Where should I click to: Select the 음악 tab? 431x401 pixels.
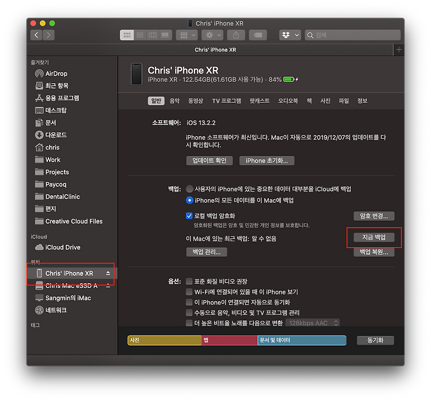(175, 101)
